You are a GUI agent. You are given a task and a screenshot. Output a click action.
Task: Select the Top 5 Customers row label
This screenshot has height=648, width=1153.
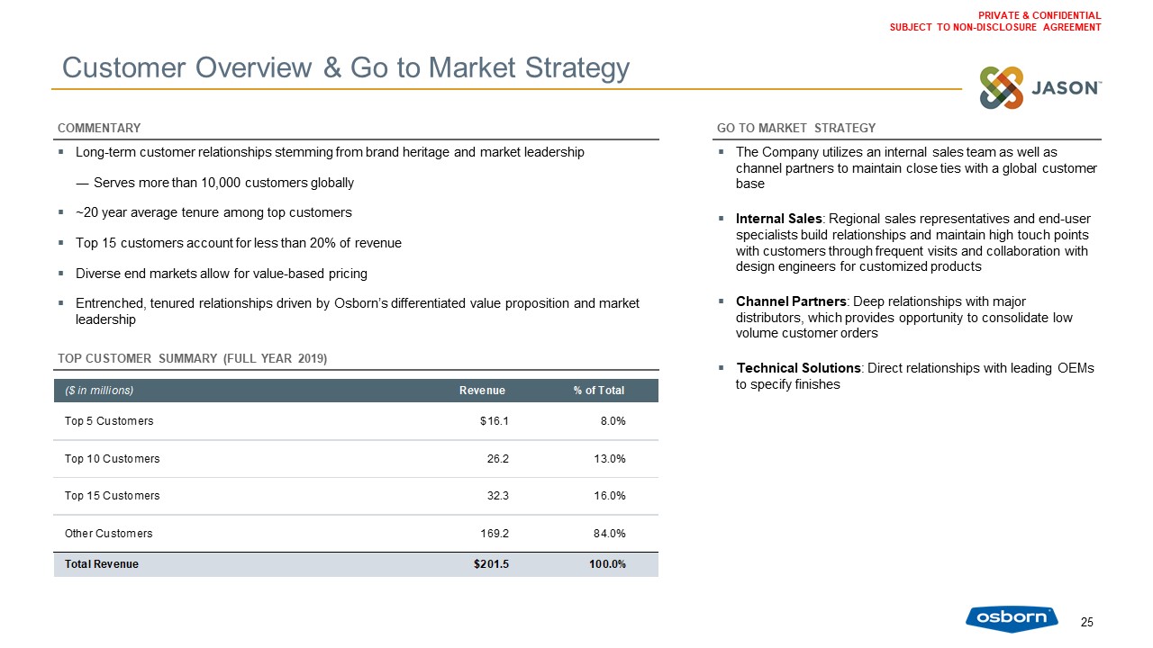pyautogui.click(x=109, y=421)
